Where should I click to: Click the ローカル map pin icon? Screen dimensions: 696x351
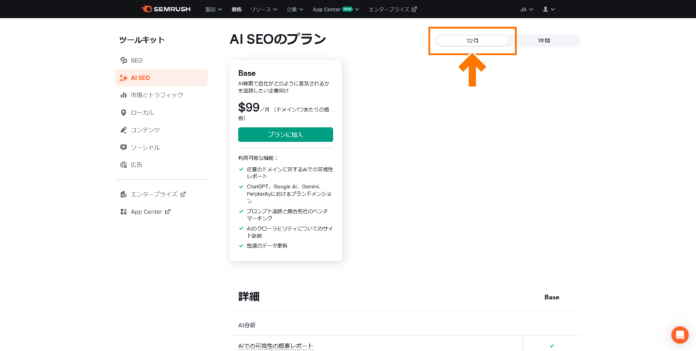tap(123, 112)
